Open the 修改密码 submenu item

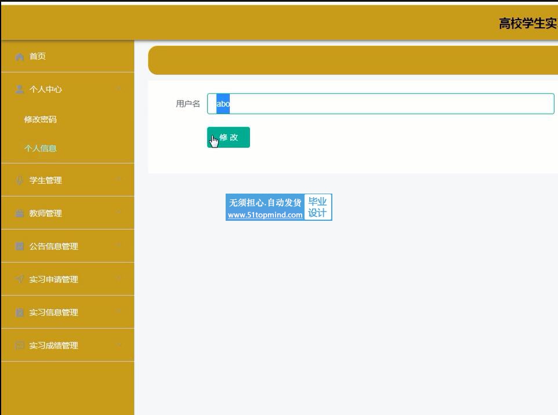[x=41, y=119]
